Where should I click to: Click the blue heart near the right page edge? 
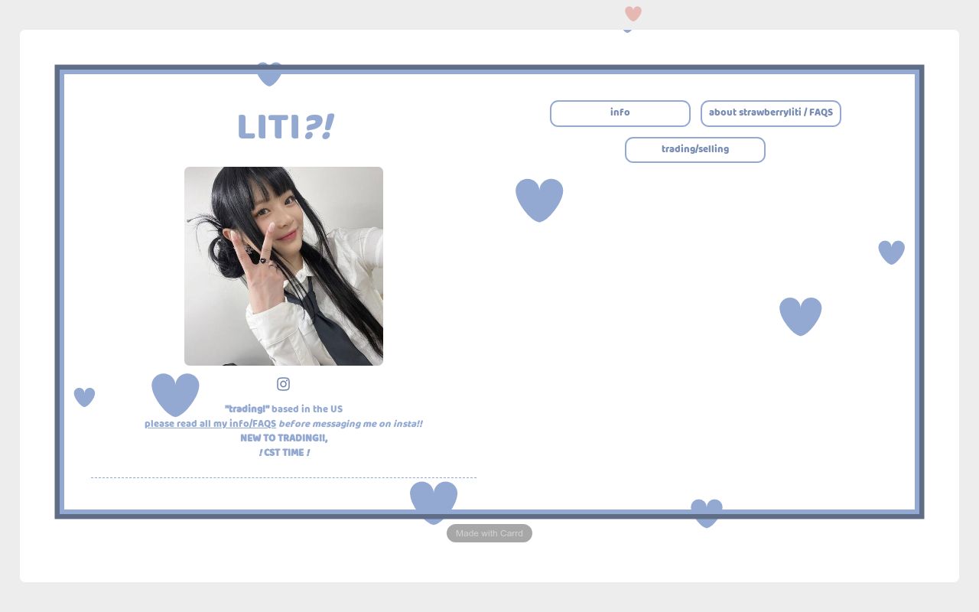891,252
